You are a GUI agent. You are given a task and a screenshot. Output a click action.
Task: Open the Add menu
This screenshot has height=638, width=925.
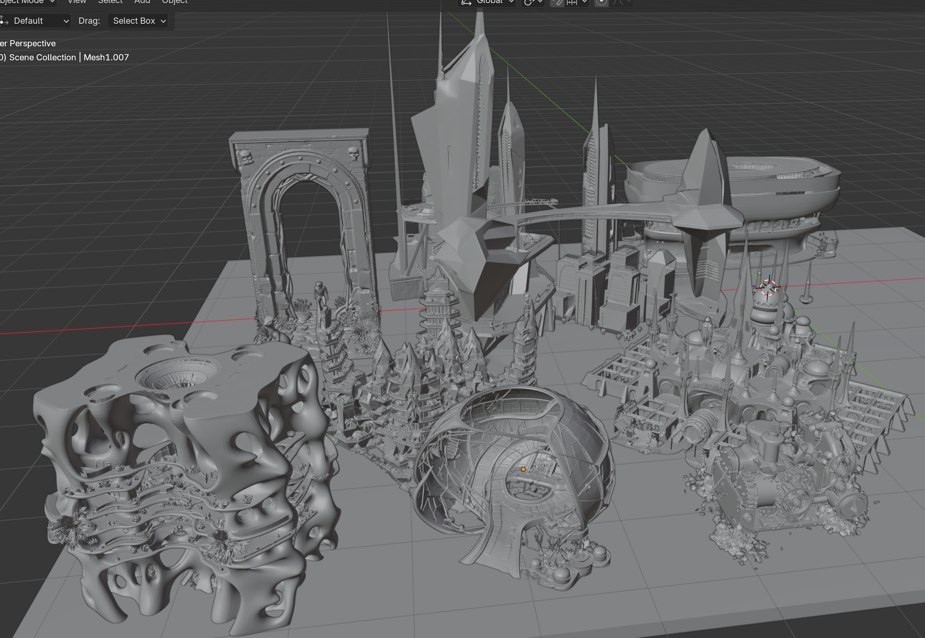coord(142,2)
